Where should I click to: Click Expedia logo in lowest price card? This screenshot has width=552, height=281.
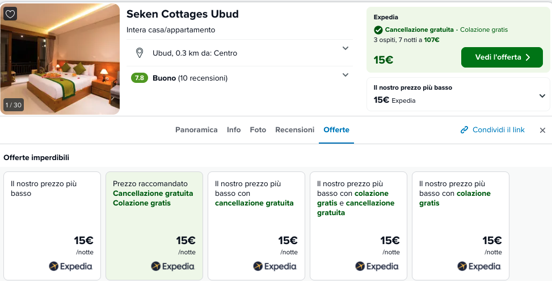click(x=70, y=266)
